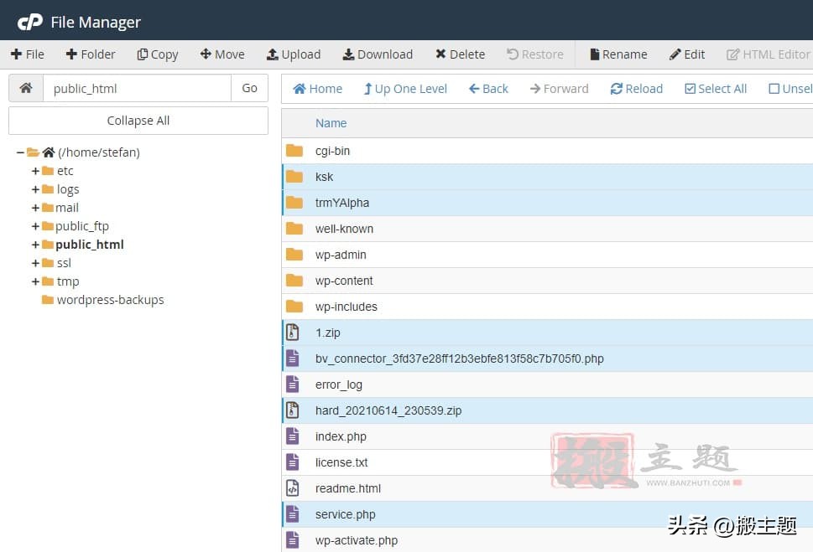Click the home icon beside path field
Screen dimensions: 813x552
26,88
